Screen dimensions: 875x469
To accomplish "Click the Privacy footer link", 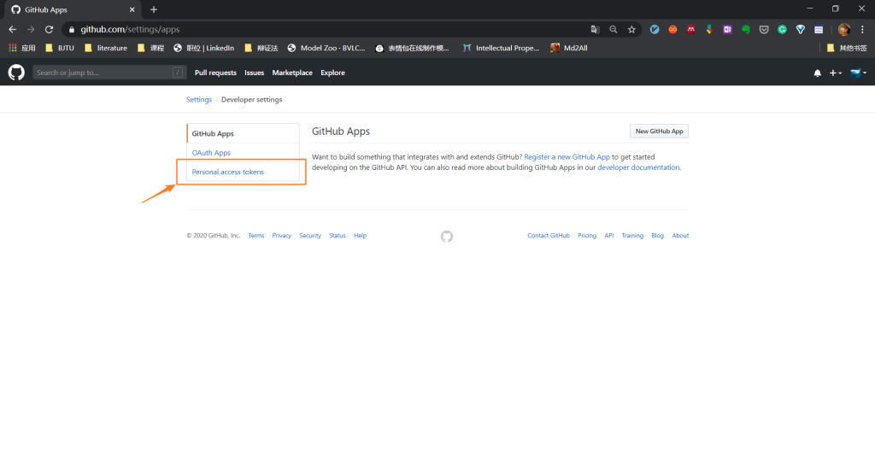I will point(282,235).
